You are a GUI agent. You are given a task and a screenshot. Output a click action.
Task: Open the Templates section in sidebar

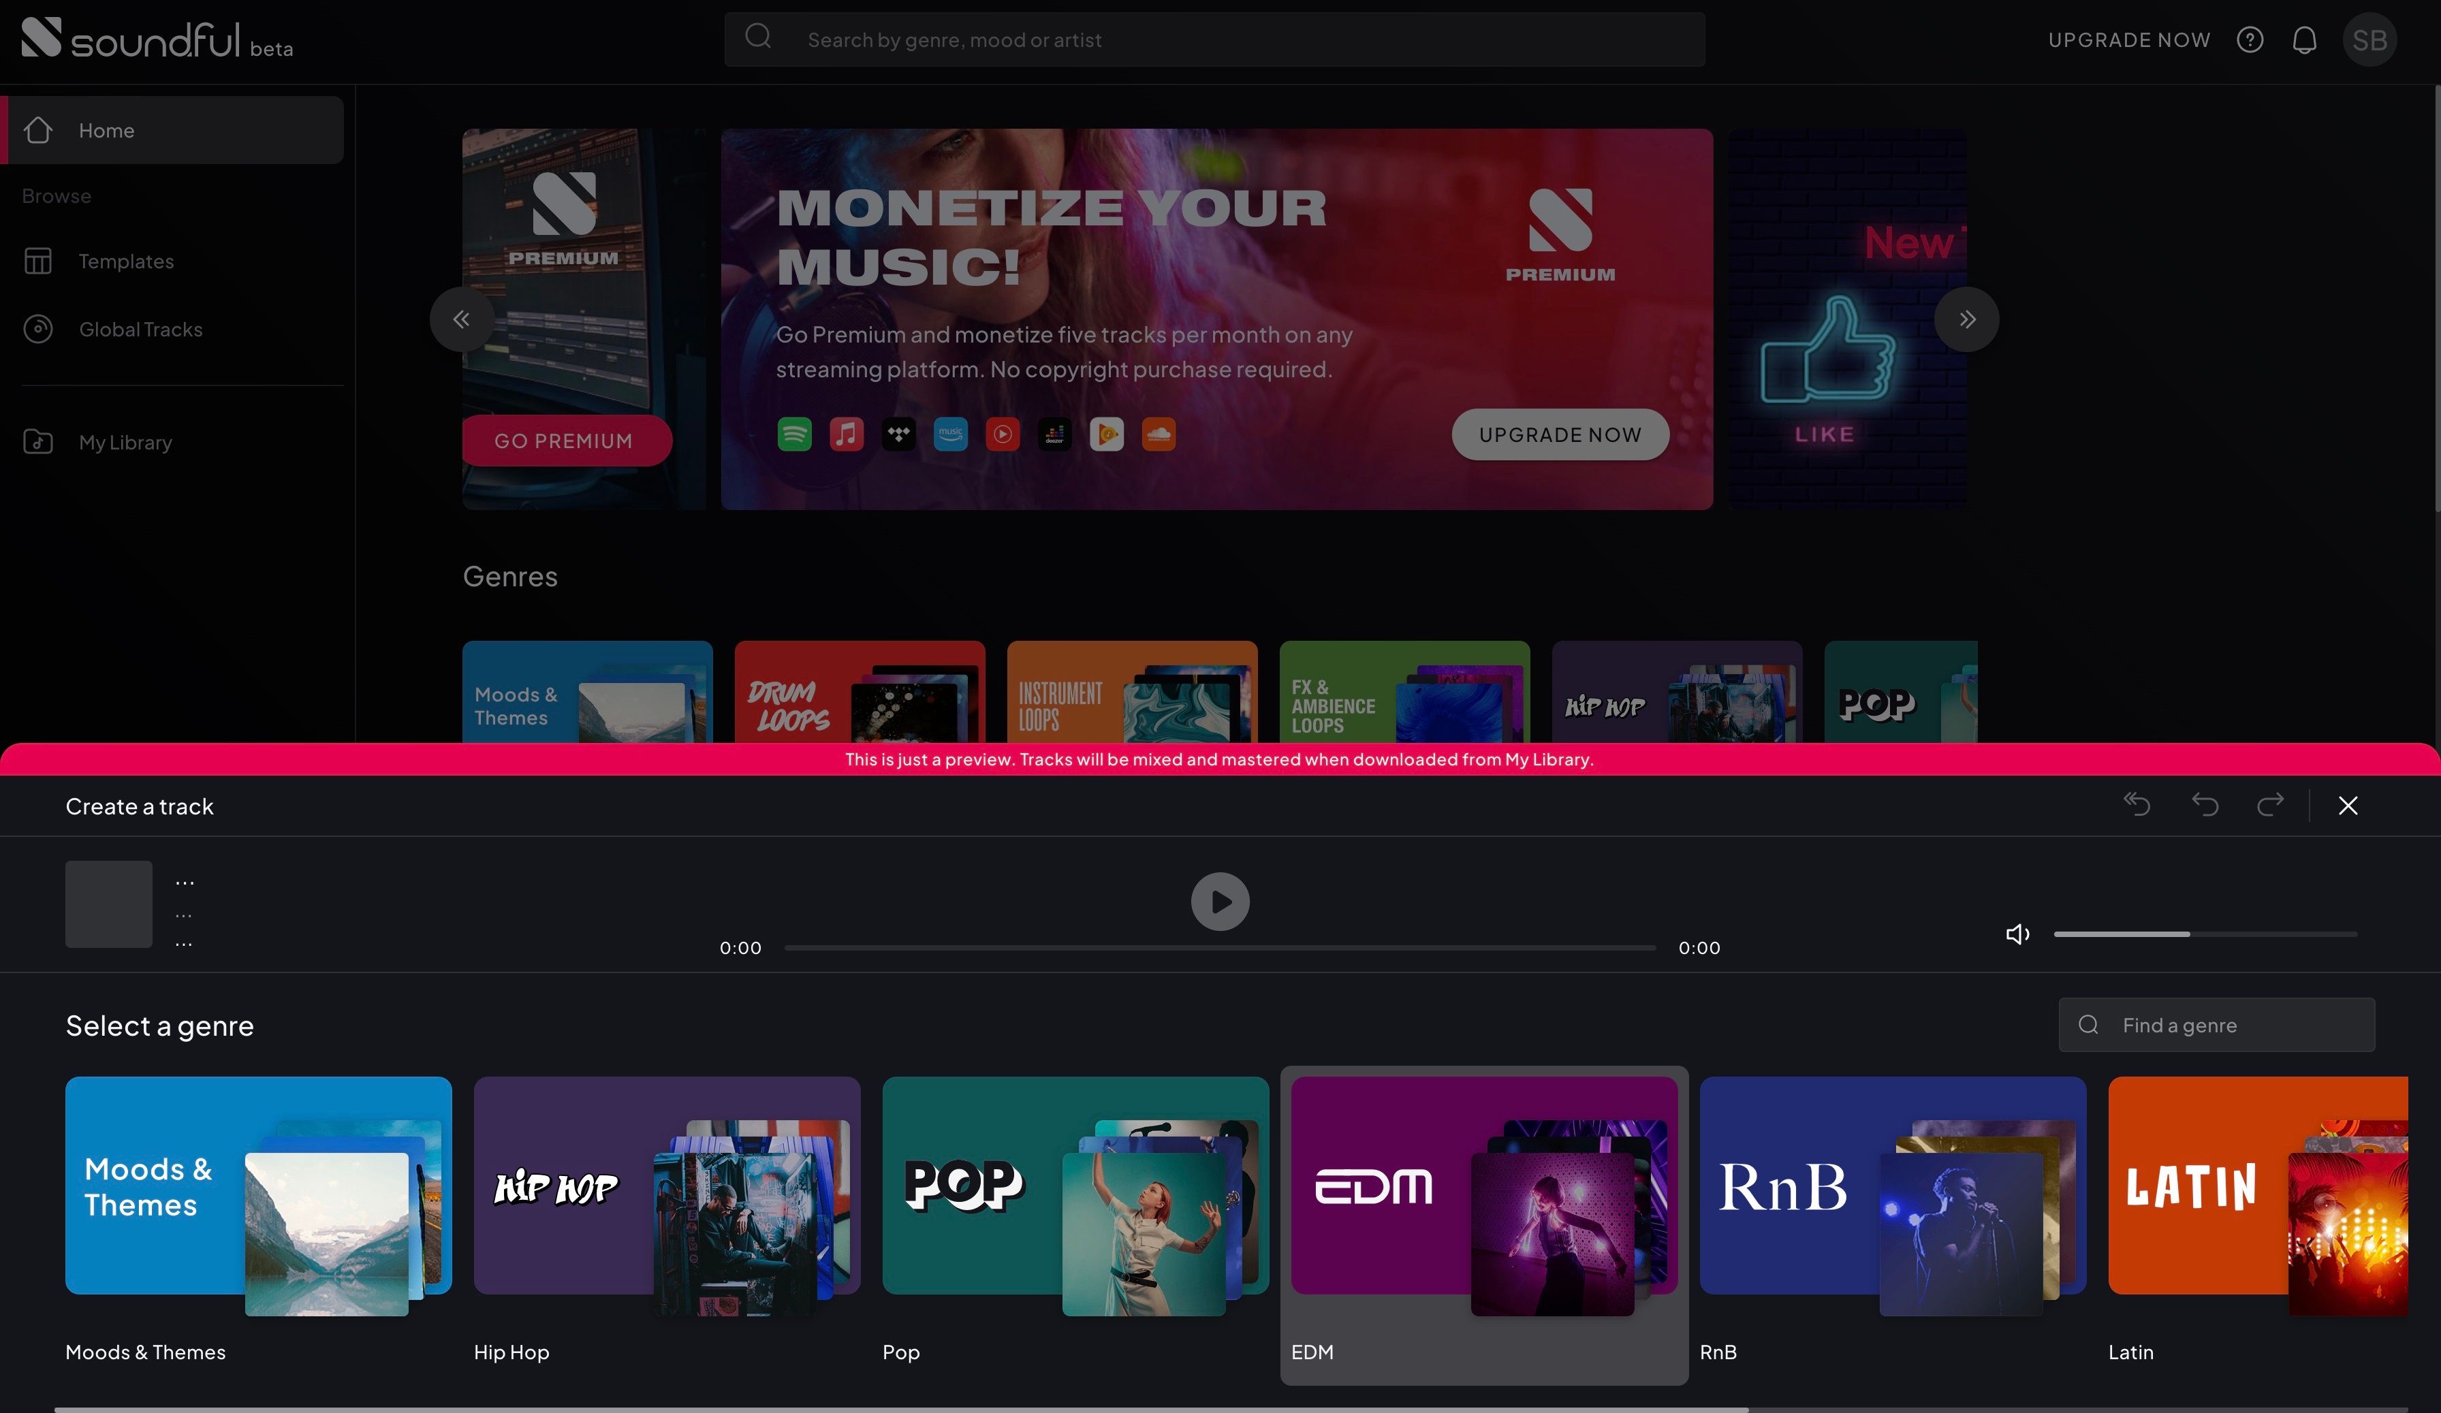click(x=126, y=261)
